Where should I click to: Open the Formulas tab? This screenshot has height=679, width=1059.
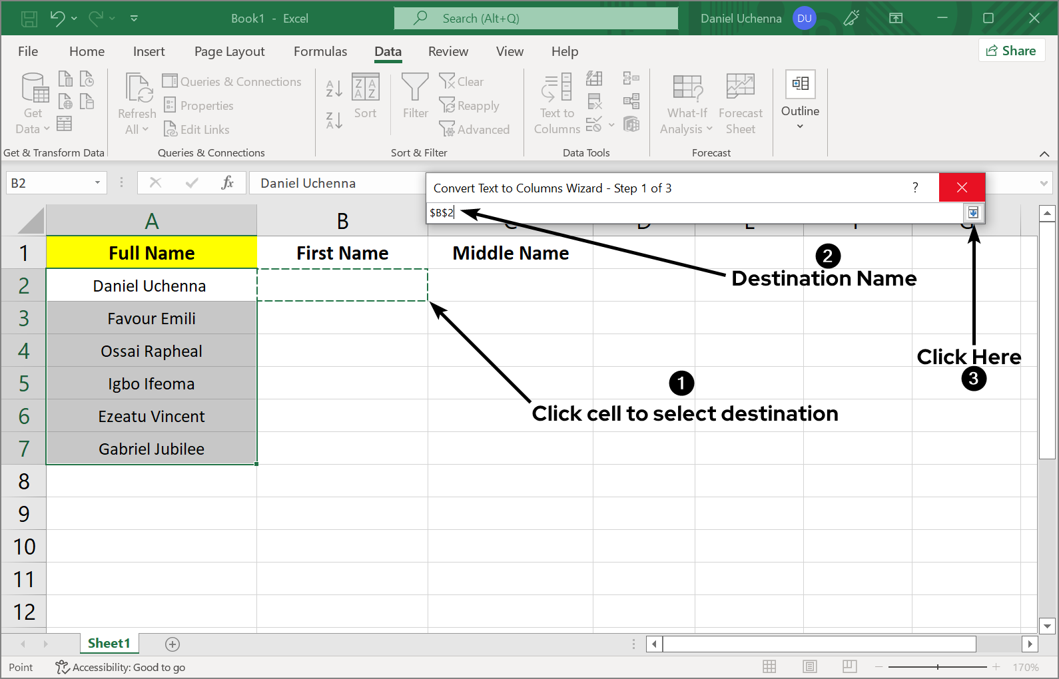(320, 51)
